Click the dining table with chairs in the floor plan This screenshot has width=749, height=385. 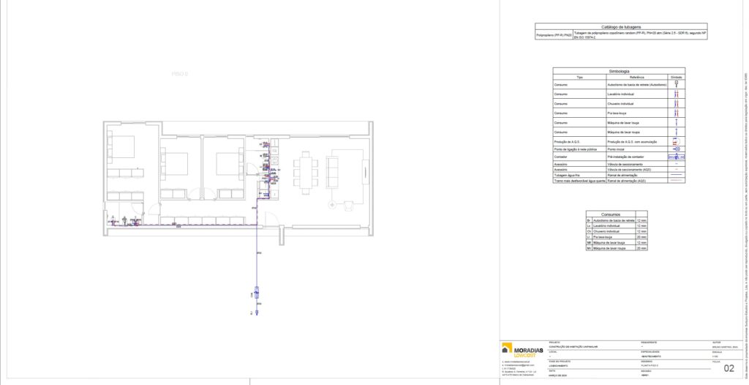click(305, 173)
